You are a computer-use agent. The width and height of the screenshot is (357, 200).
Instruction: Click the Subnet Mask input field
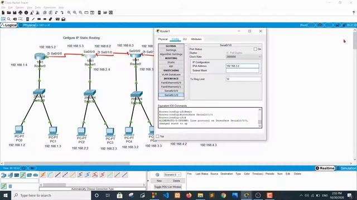pyautogui.click(x=243, y=71)
